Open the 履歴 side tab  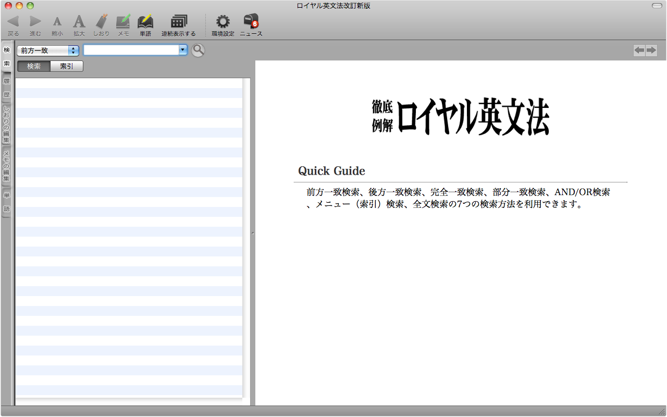(x=7, y=88)
